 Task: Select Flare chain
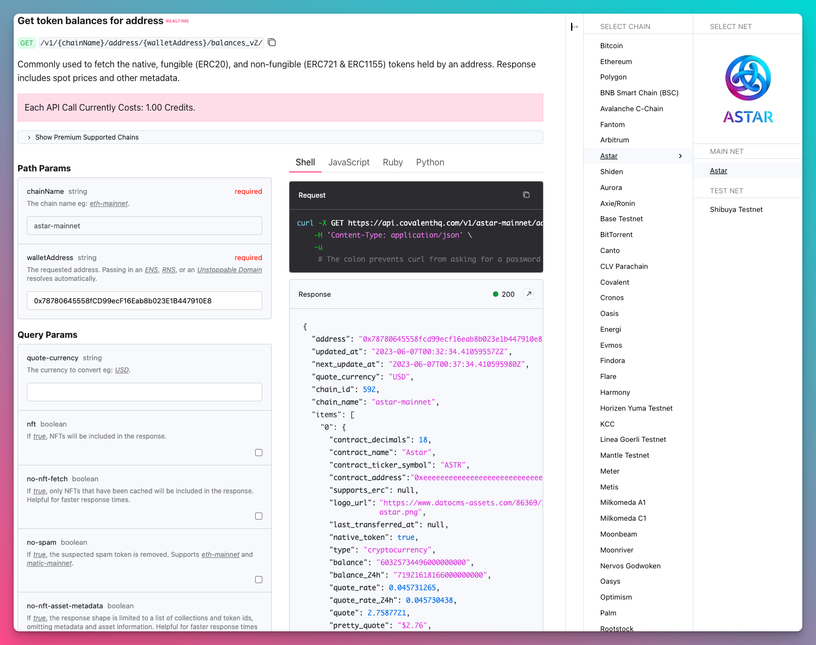click(x=608, y=377)
